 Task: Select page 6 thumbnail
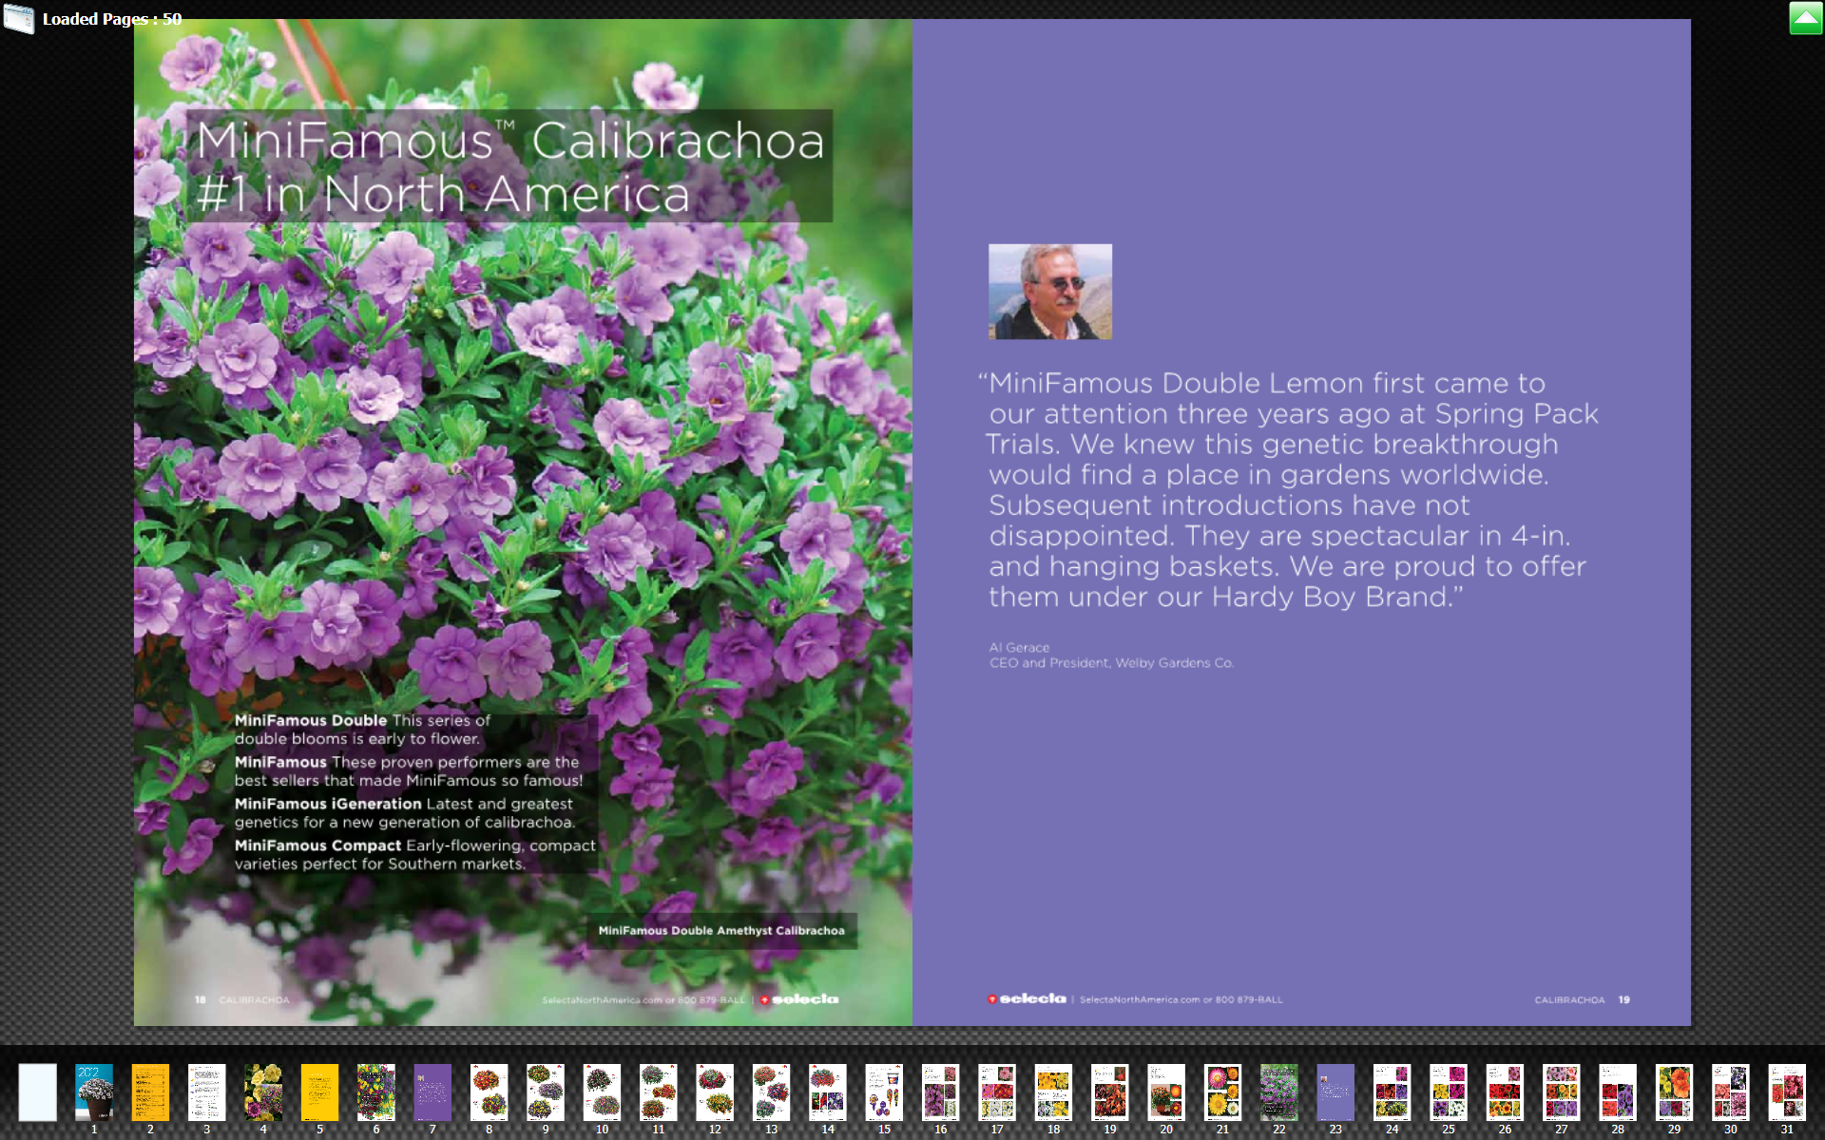(x=376, y=1092)
